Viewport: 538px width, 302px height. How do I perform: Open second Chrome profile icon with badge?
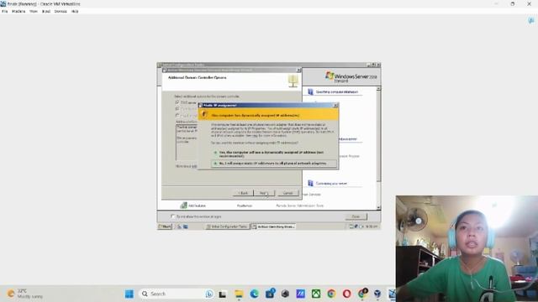coord(362,294)
